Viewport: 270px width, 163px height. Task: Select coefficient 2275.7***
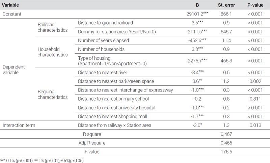(197, 61)
